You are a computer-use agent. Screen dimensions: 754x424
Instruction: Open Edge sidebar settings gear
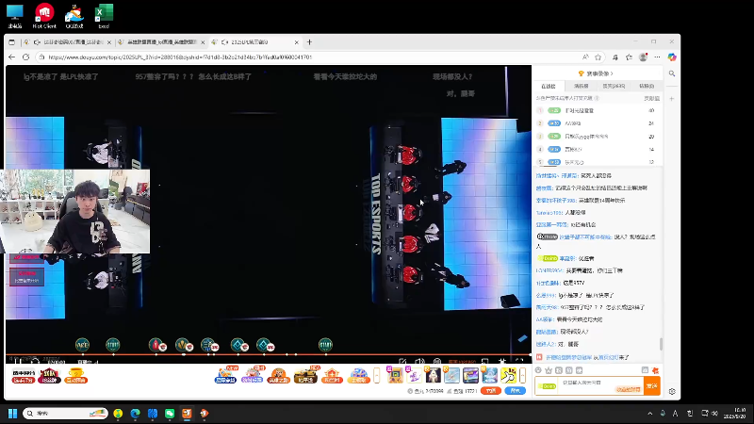[x=672, y=391]
